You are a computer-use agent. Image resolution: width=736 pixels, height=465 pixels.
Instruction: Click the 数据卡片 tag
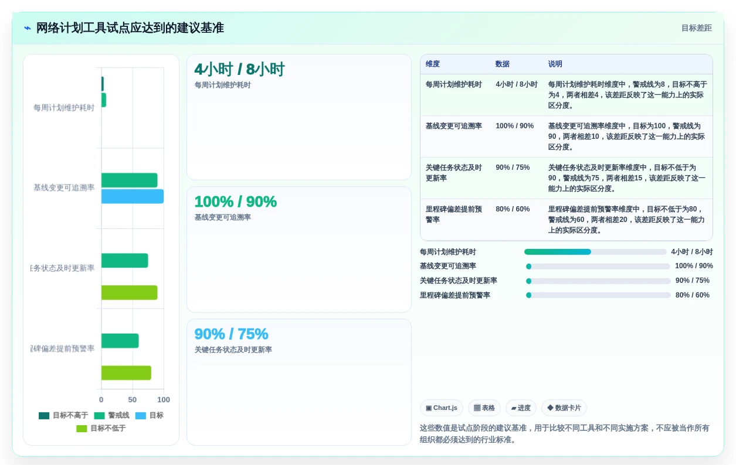(564, 408)
